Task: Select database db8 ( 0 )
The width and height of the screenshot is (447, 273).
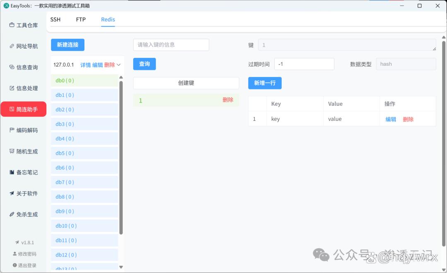Action: [x=84, y=196]
